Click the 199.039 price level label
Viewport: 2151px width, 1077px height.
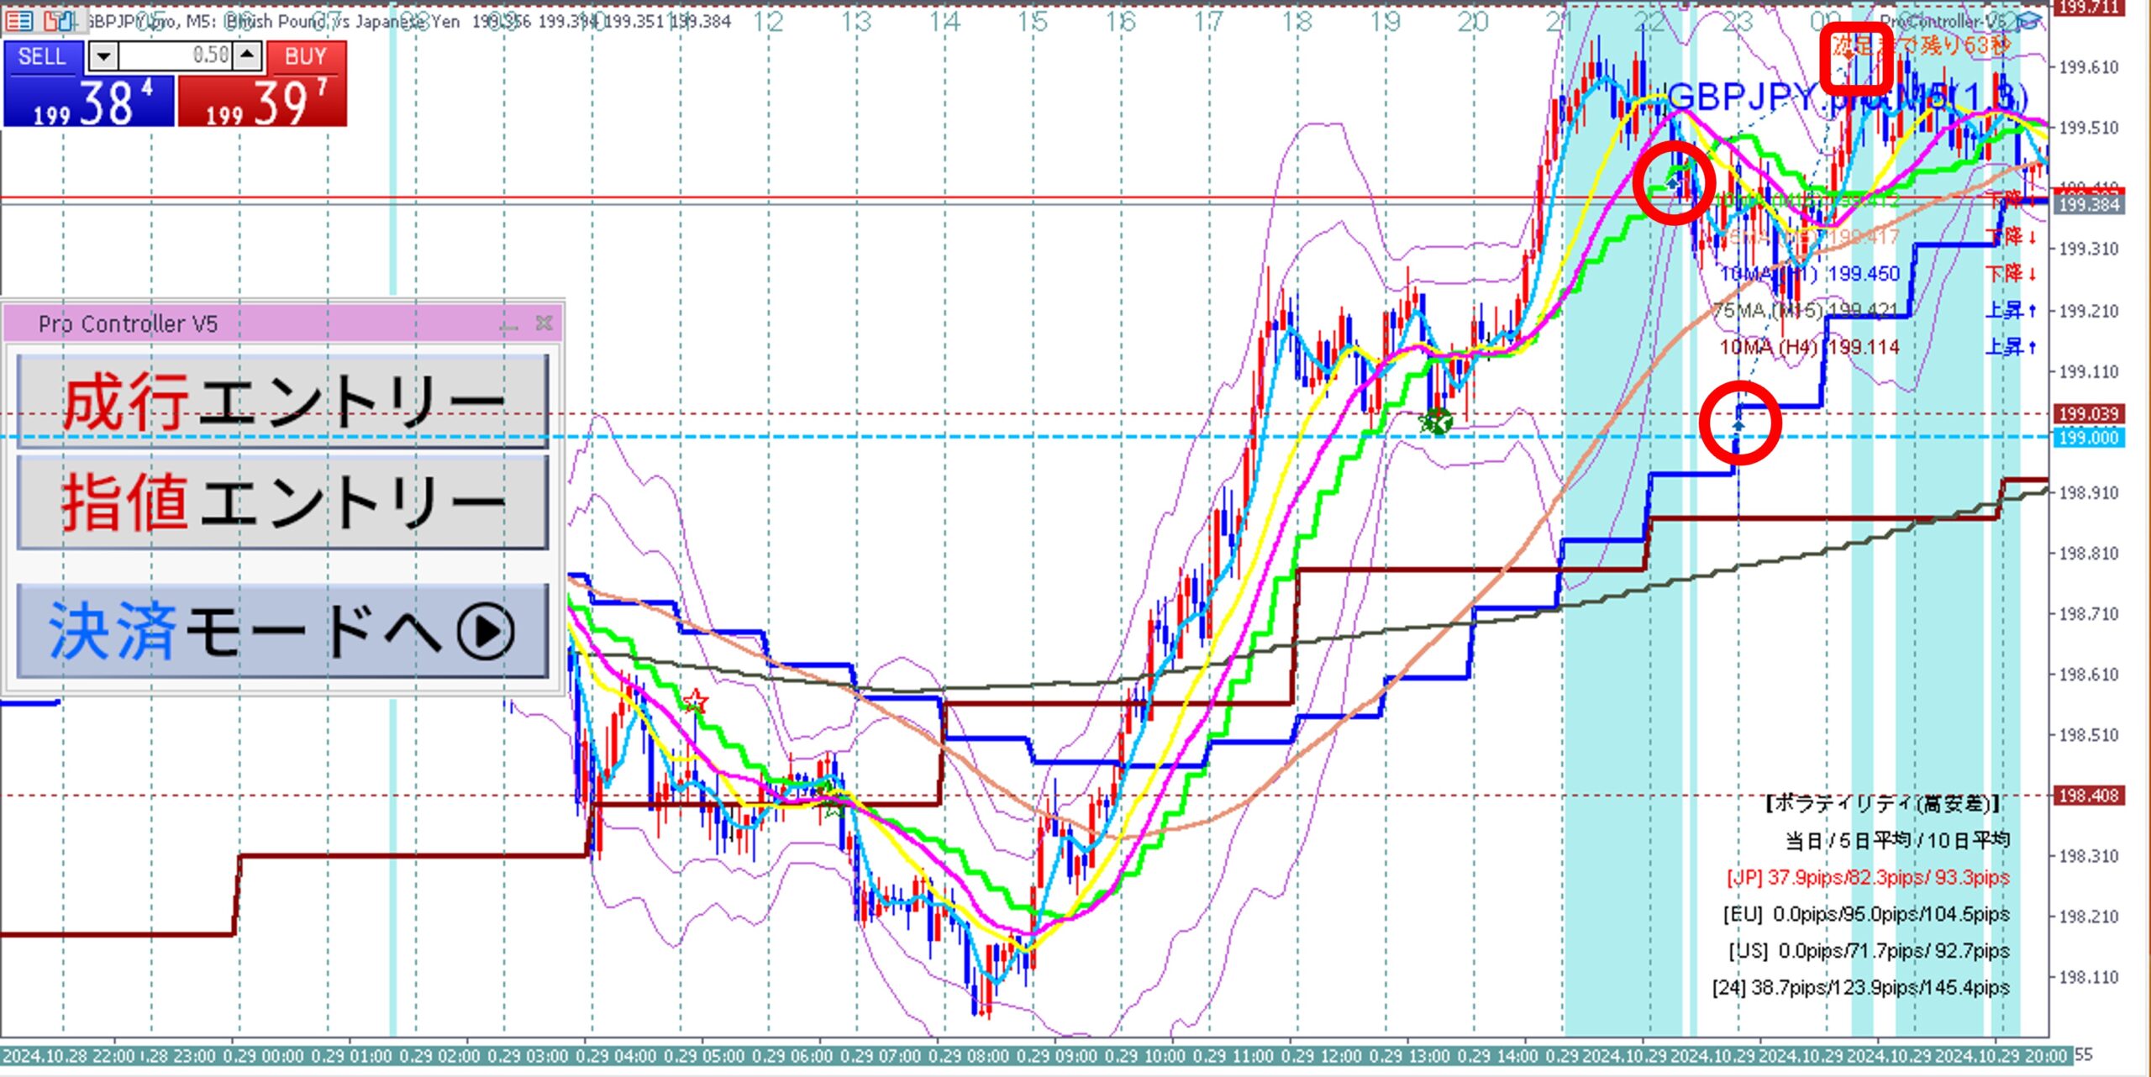coord(2089,414)
